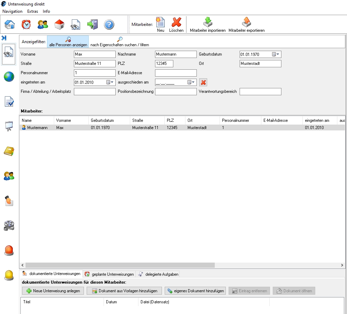The width and height of the screenshot is (347, 314).
Task: Collapse the sidebar with the arrow icon
Action: click(x=4, y=38)
